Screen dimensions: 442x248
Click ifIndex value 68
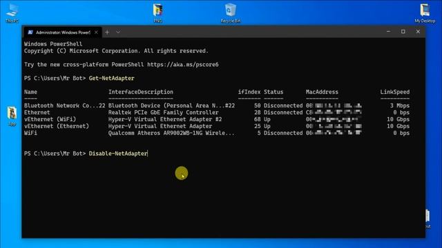pyautogui.click(x=258, y=119)
